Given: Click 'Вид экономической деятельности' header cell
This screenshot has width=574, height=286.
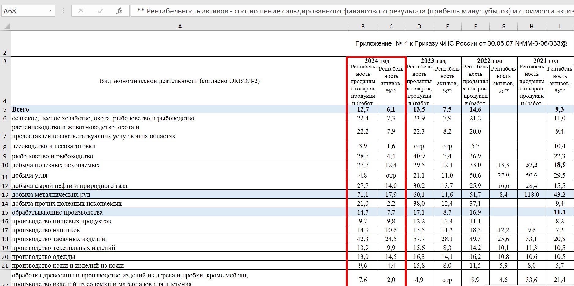Looking at the screenshot, I should point(180,81).
